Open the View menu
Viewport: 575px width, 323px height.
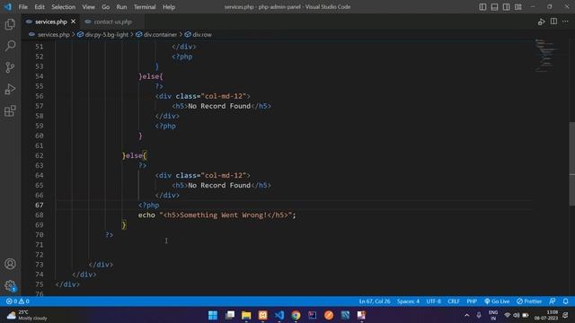88,6
